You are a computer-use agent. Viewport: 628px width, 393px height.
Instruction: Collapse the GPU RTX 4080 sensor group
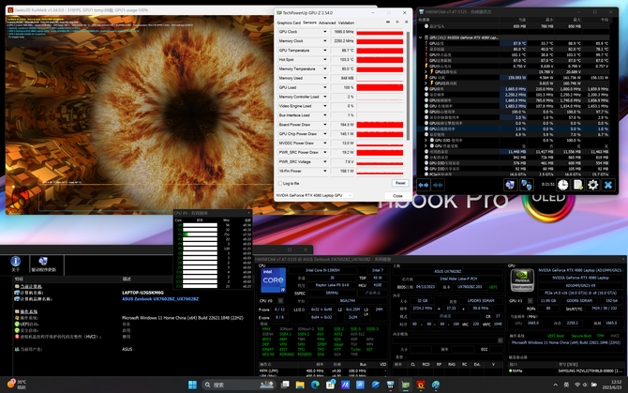pyautogui.click(x=421, y=38)
